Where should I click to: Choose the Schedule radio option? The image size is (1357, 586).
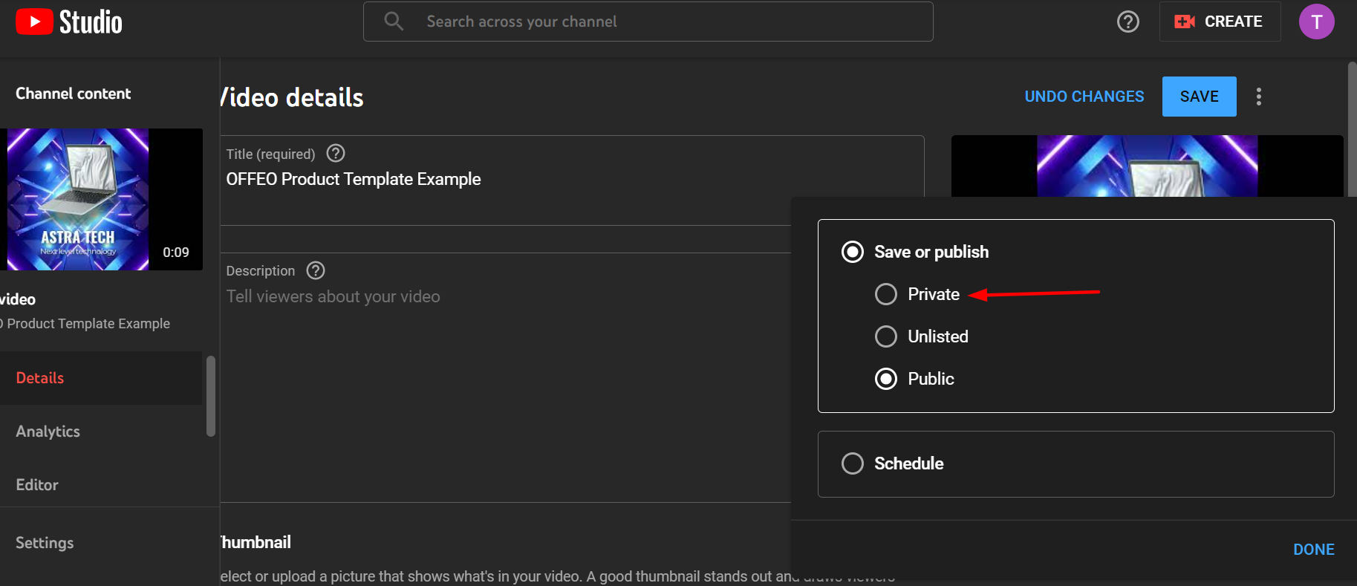click(x=853, y=463)
